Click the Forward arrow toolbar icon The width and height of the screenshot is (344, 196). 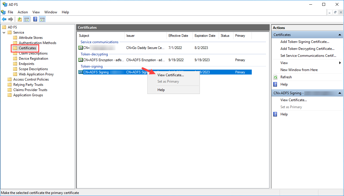coord(11,19)
